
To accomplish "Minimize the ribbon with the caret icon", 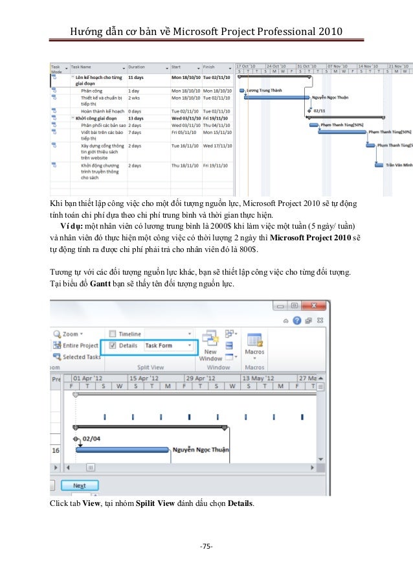I will coord(286,321).
